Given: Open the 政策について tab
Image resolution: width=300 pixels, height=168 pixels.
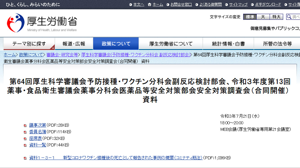Looking at the screenshot, I should click(x=116, y=44).
